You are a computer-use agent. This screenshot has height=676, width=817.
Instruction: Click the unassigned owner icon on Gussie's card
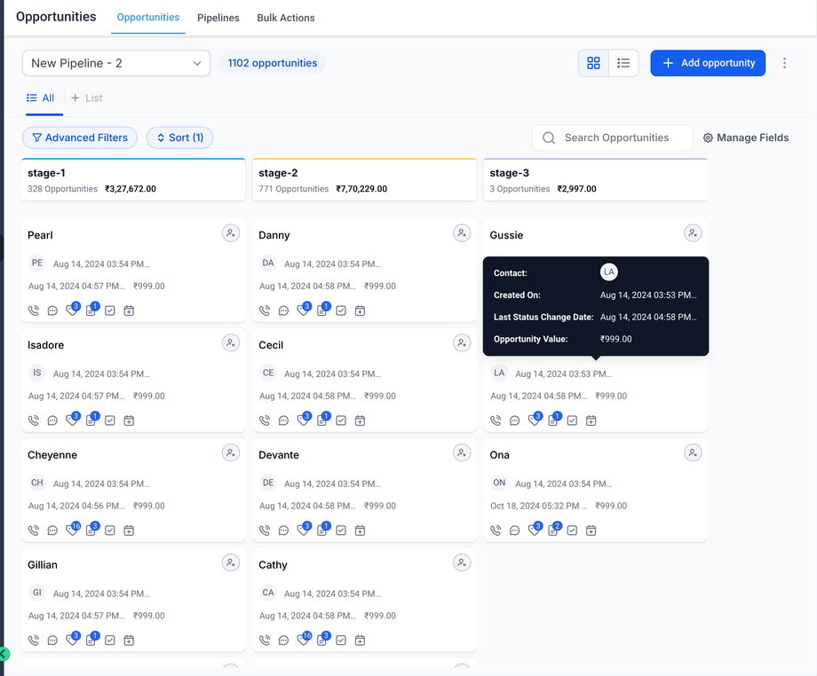(693, 233)
